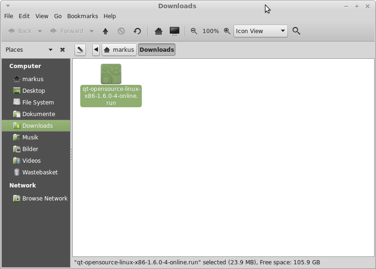Zoom out using the minus magnifier
This screenshot has height=269, width=376.
194,31
